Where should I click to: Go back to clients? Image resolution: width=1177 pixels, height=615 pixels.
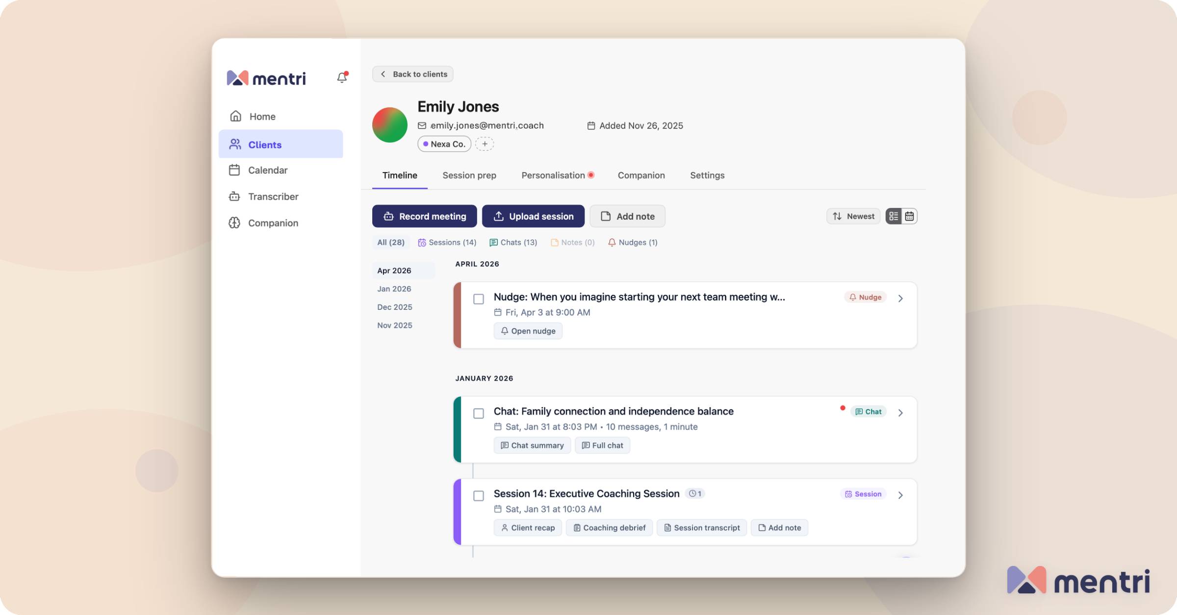pyautogui.click(x=413, y=74)
